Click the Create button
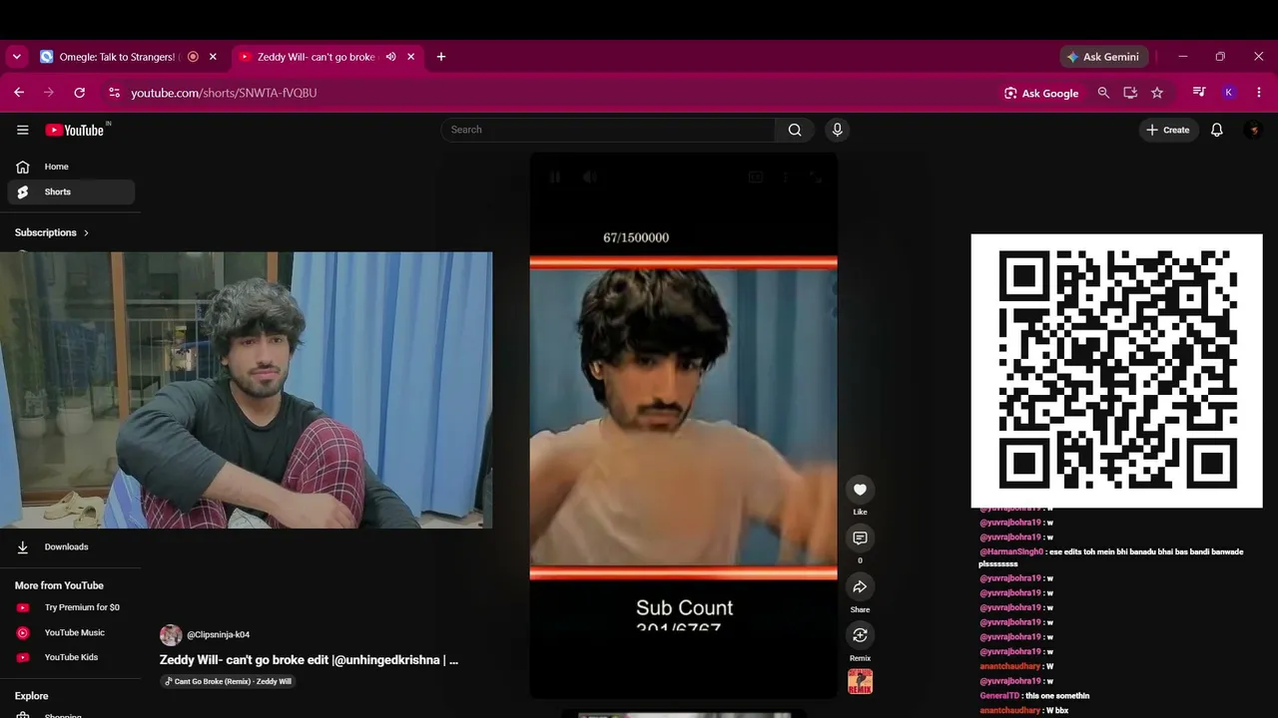The height and width of the screenshot is (718, 1278). [x=1168, y=130]
